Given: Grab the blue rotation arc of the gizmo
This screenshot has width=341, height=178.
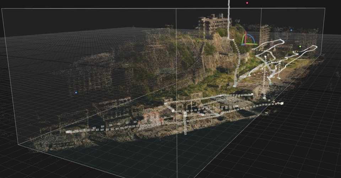Looking at the screenshot, I should coord(251,38).
